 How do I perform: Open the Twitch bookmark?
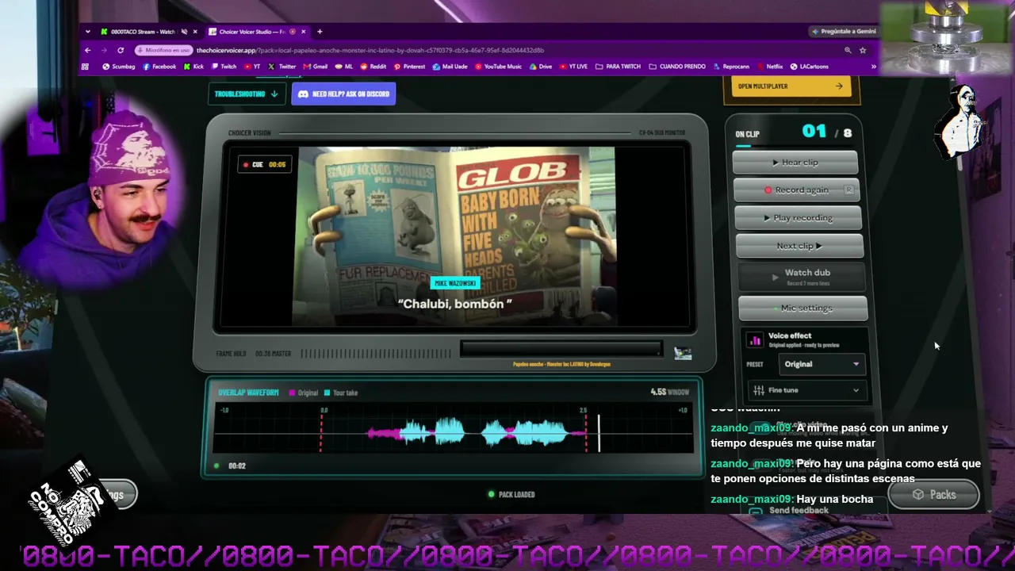(x=224, y=67)
